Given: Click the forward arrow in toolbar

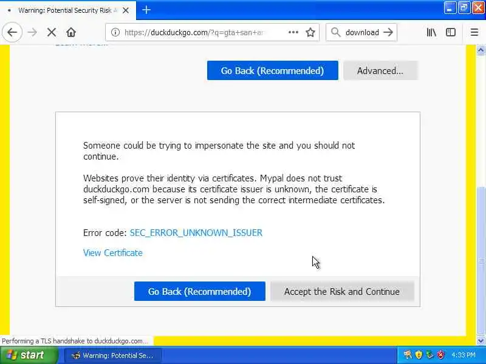Looking at the screenshot, I should pyautogui.click(x=32, y=32).
